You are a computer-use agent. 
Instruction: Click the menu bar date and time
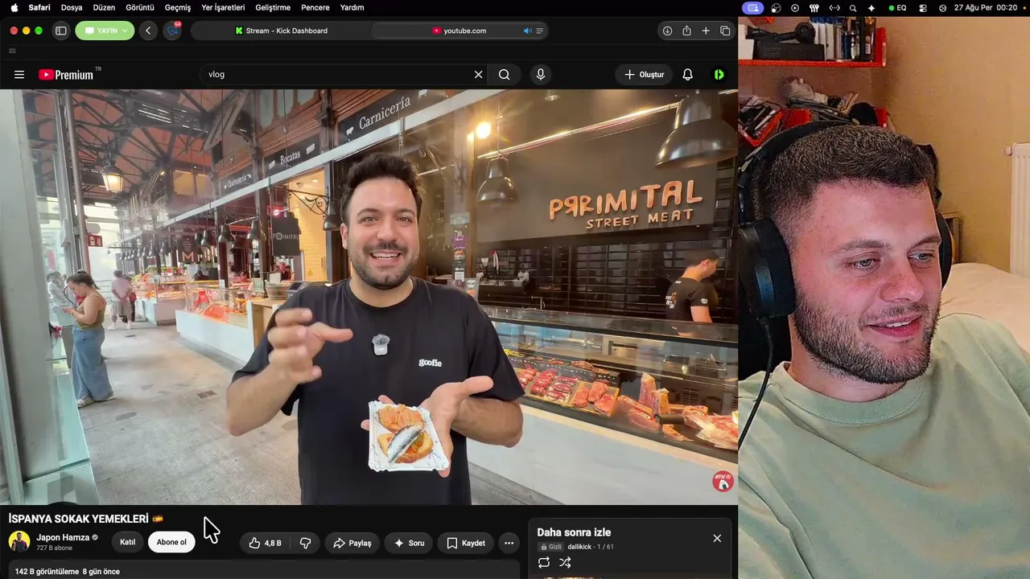986,8
